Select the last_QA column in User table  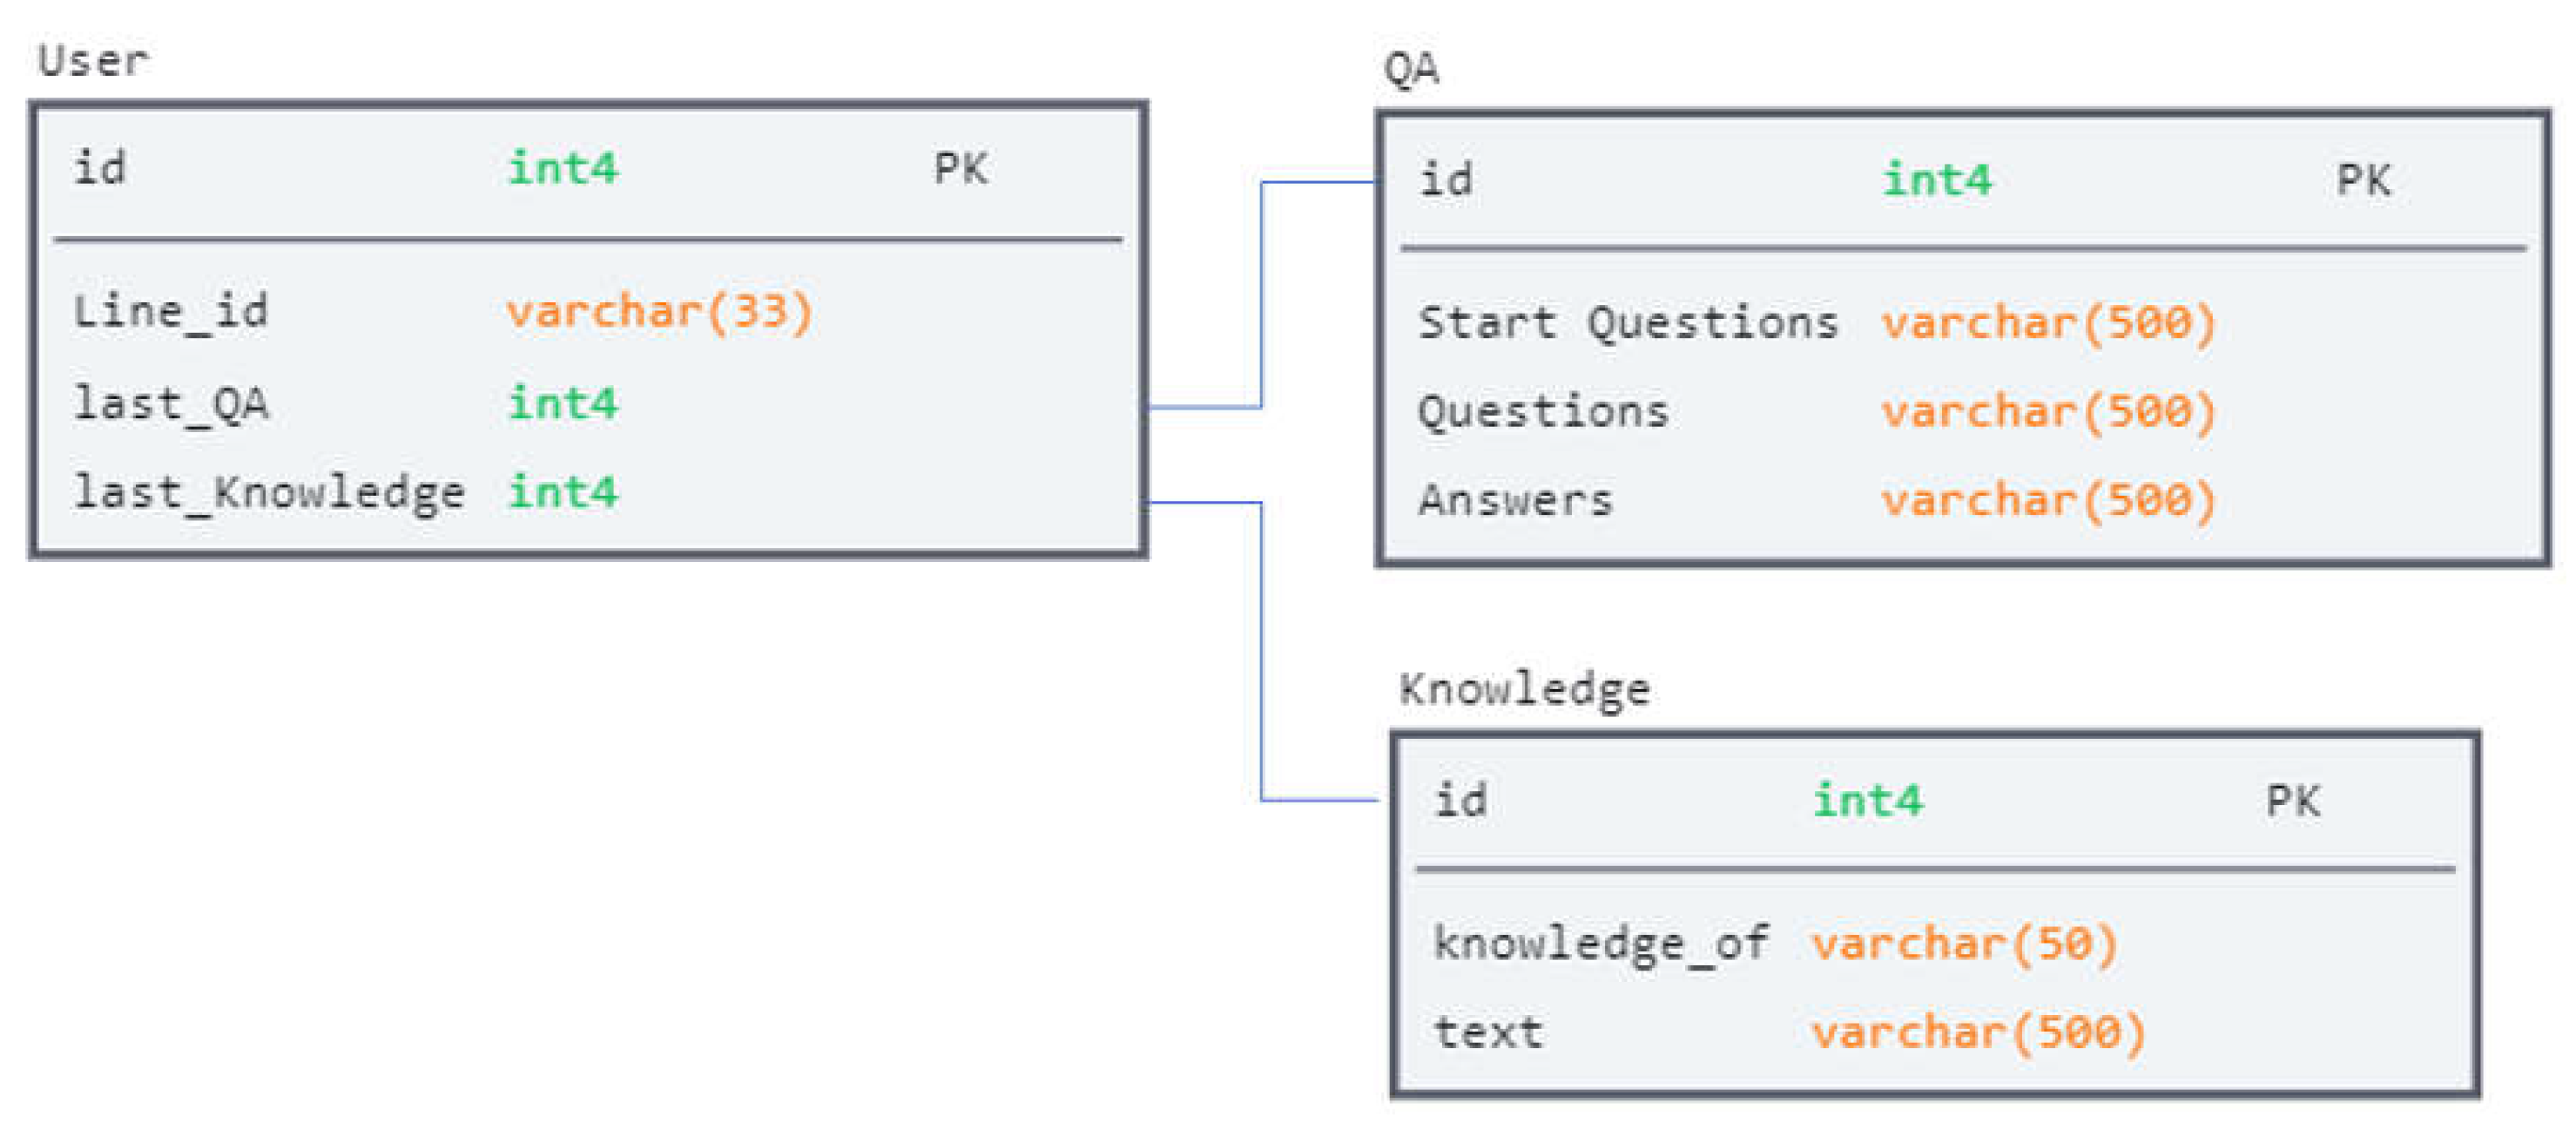[171, 404]
